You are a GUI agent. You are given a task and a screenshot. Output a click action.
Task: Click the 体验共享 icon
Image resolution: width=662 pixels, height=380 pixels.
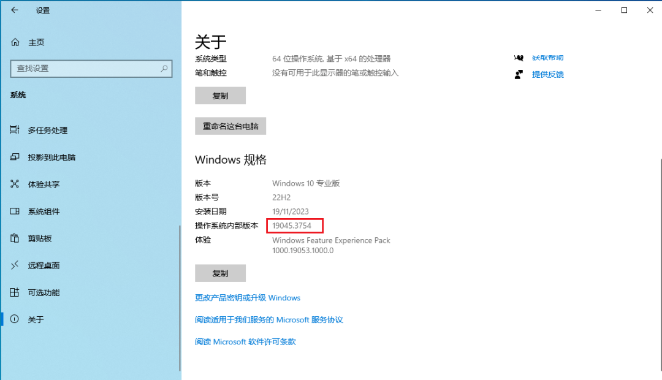pos(15,184)
